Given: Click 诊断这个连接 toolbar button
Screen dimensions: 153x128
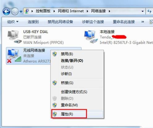Looking at the screenshot, I should [x=93, y=22].
